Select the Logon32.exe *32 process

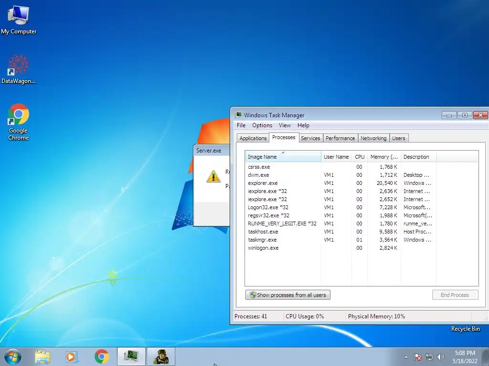[x=340, y=207]
